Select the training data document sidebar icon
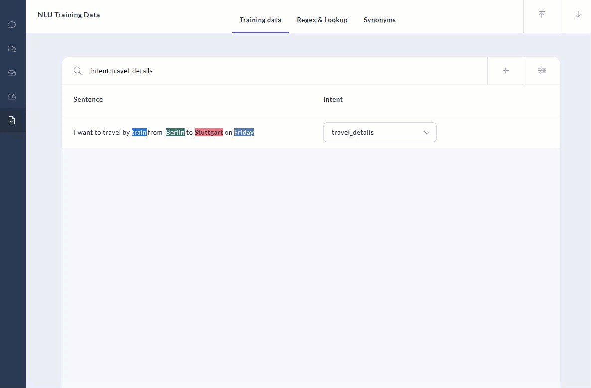The height and width of the screenshot is (388, 591). click(12, 120)
